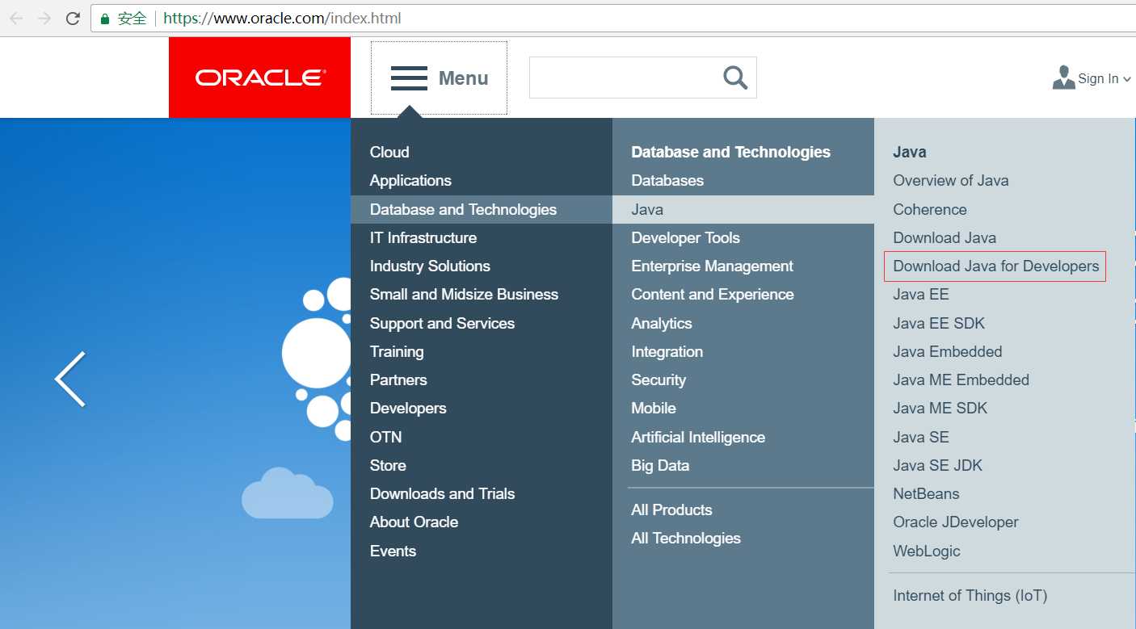Open the OTN menu item

tap(385, 437)
